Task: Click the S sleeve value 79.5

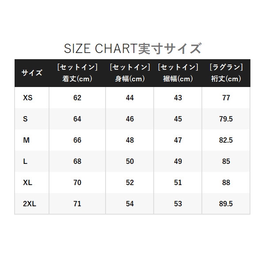Action: 226,119
